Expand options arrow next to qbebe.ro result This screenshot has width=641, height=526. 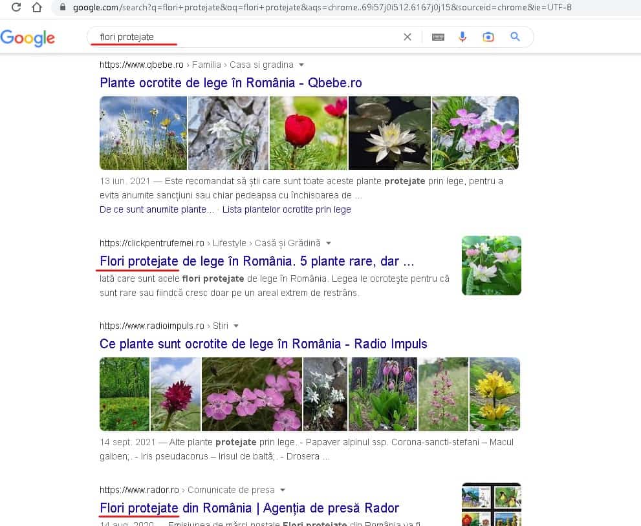click(x=301, y=65)
